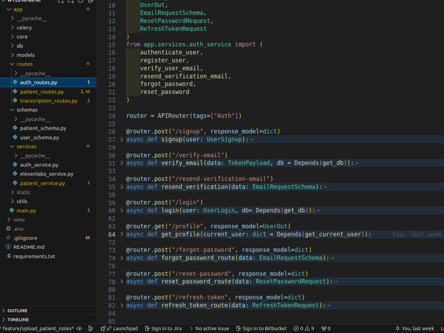The height and width of the screenshot is (333, 444).
Task: Click line number 24 in the gutter
Action: tap(111, 116)
